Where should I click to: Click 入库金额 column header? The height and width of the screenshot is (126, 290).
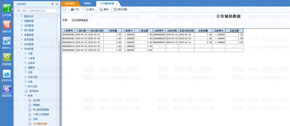(x=143, y=31)
